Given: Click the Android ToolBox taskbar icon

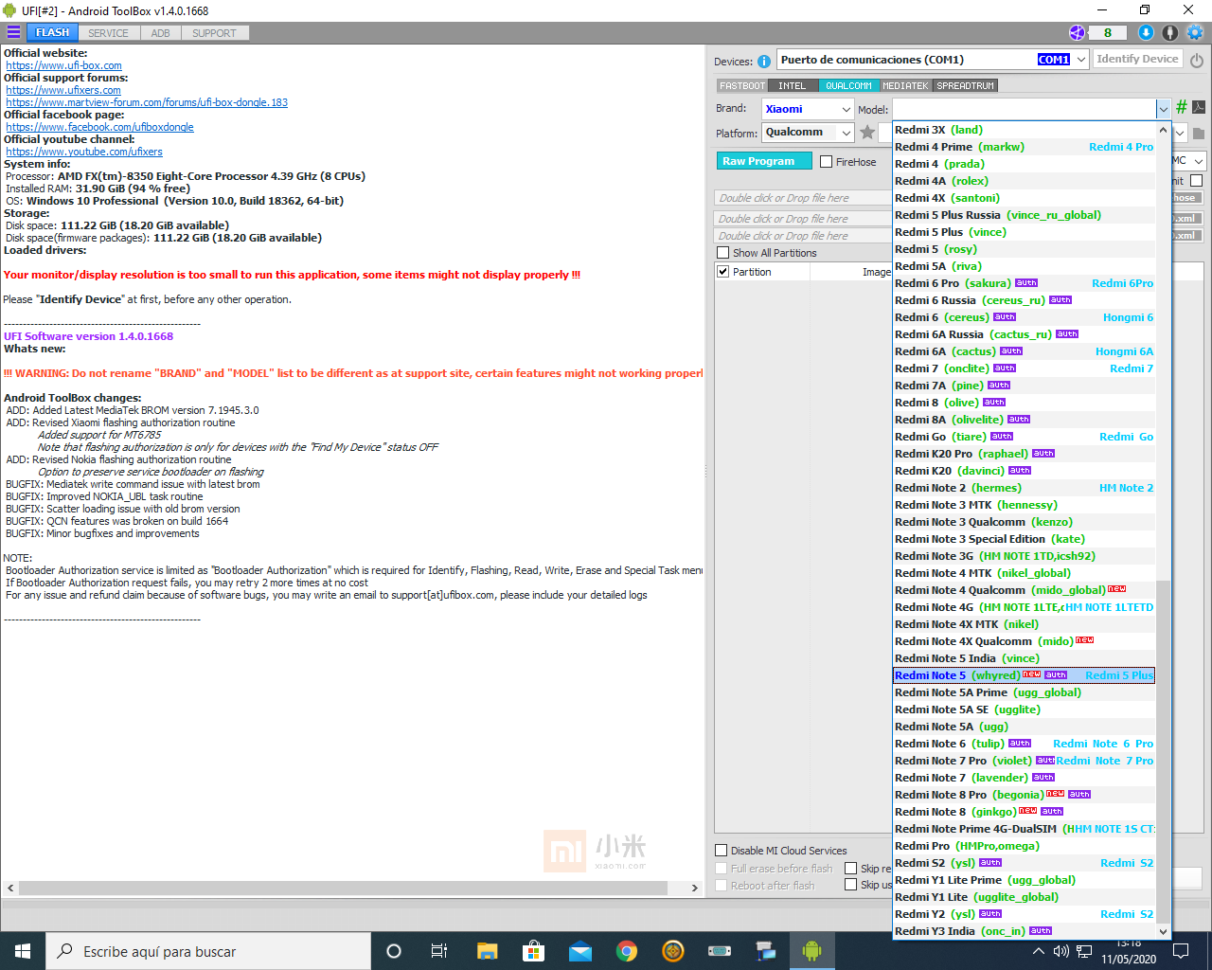Looking at the screenshot, I should [x=811, y=951].
